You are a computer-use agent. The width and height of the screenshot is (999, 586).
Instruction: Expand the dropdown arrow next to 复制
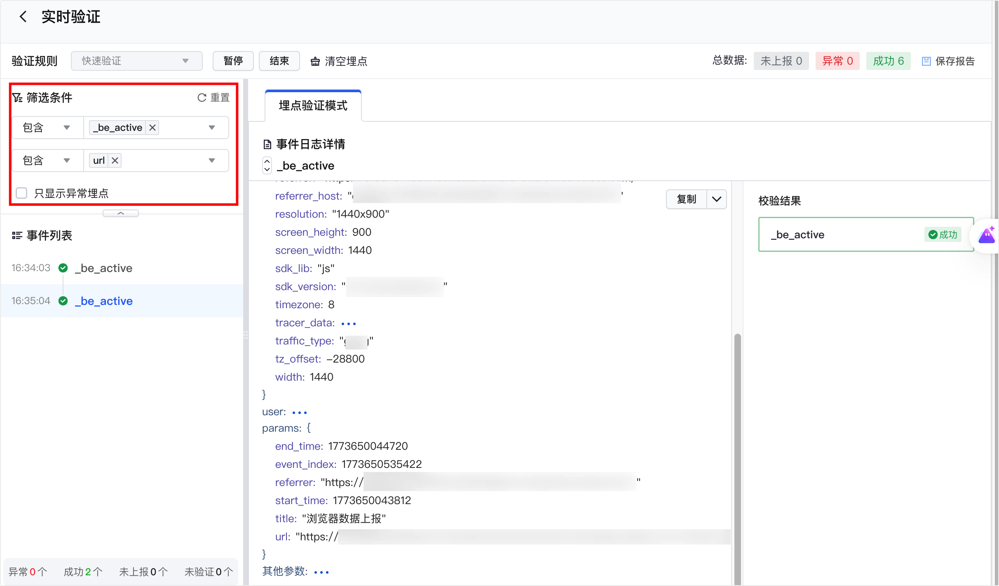tap(717, 199)
